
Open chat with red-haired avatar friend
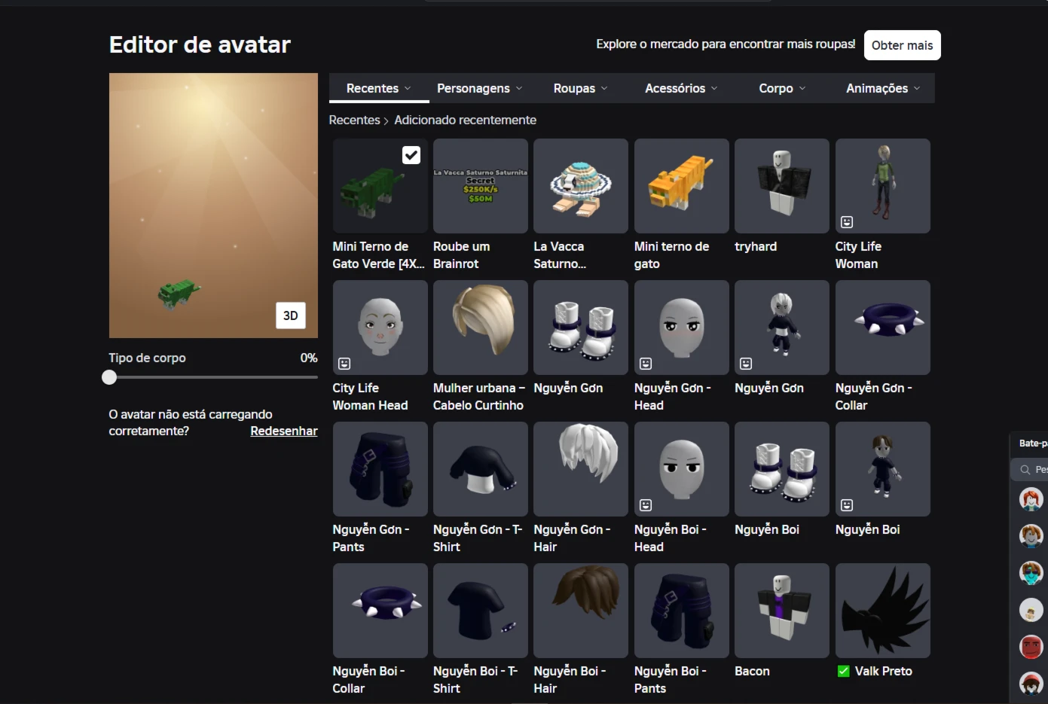(1031, 499)
